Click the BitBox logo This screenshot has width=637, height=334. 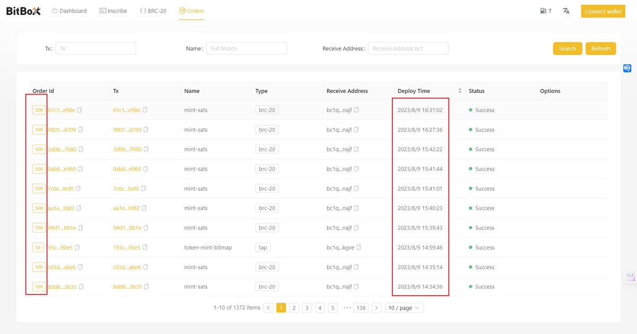pos(23,11)
